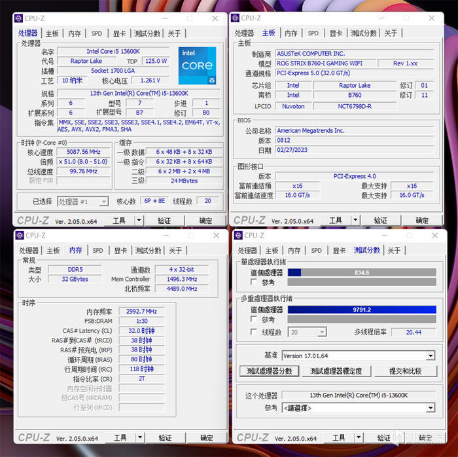The width and height of the screenshot is (458, 457).
Task: Click the graphics interface version PCI-Express 4.0
Action: pos(355,176)
